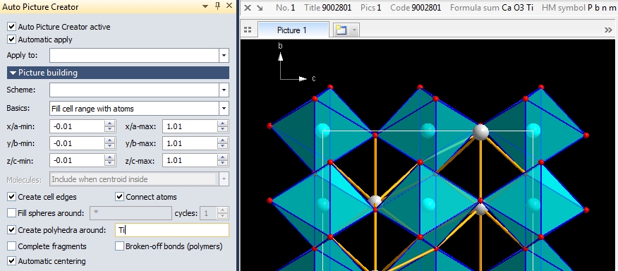Click the z/c-min value field
This screenshot has height=271, width=618.
(x=78, y=160)
